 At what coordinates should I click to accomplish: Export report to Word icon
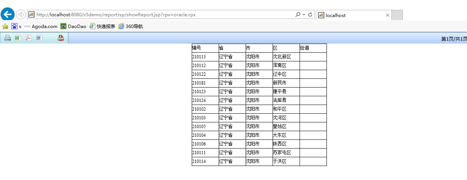pyautogui.click(x=39, y=38)
